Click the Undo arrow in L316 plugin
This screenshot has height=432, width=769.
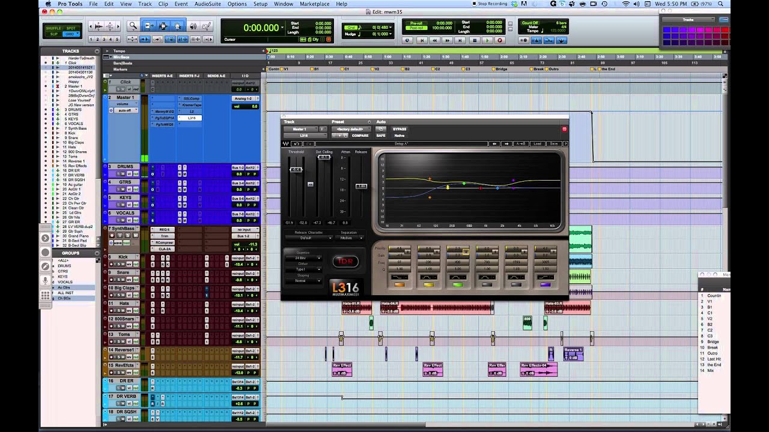[x=296, y=143]
